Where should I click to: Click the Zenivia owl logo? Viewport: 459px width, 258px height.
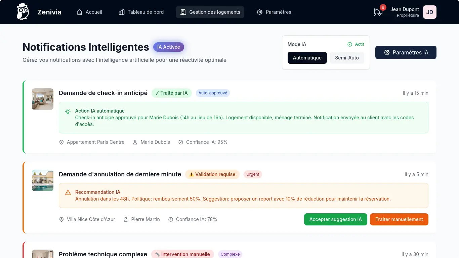point(23,12)
